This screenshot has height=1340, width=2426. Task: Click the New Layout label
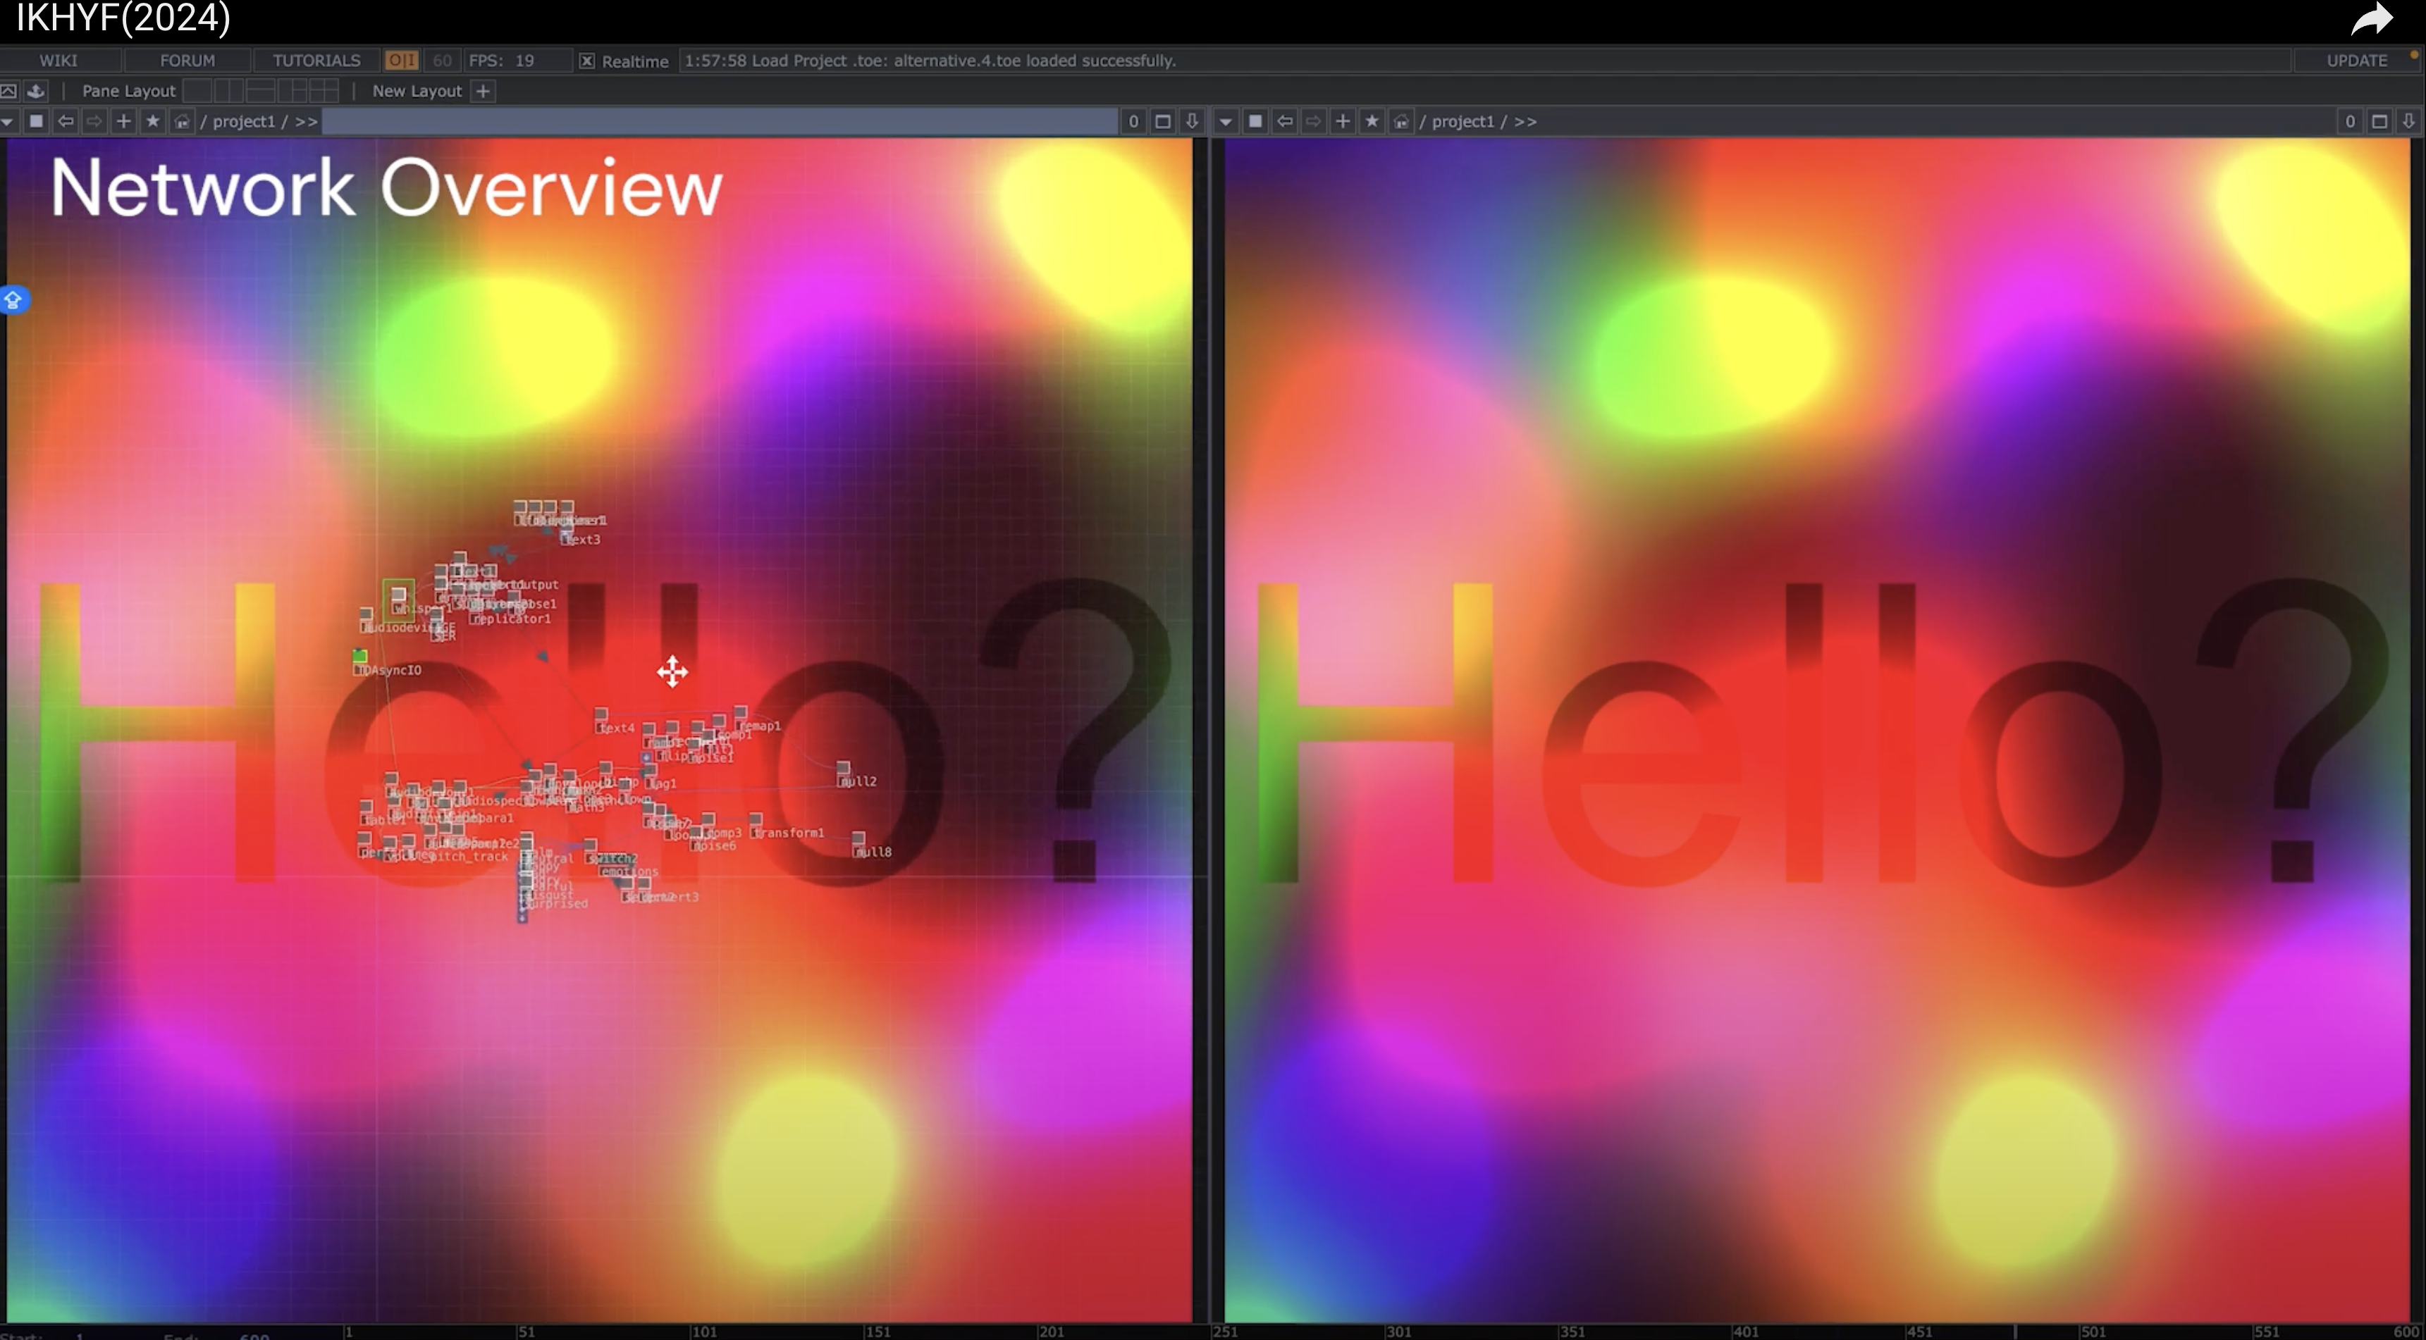pos(417,92)
